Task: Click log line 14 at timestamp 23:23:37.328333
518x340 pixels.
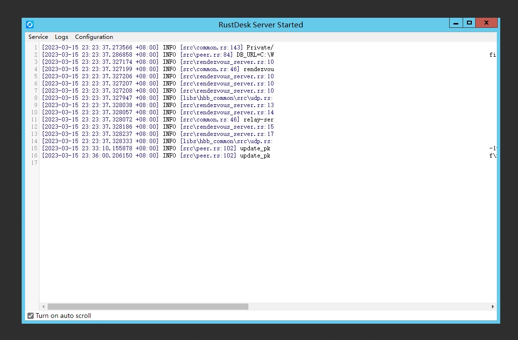Action: point(157,141)
